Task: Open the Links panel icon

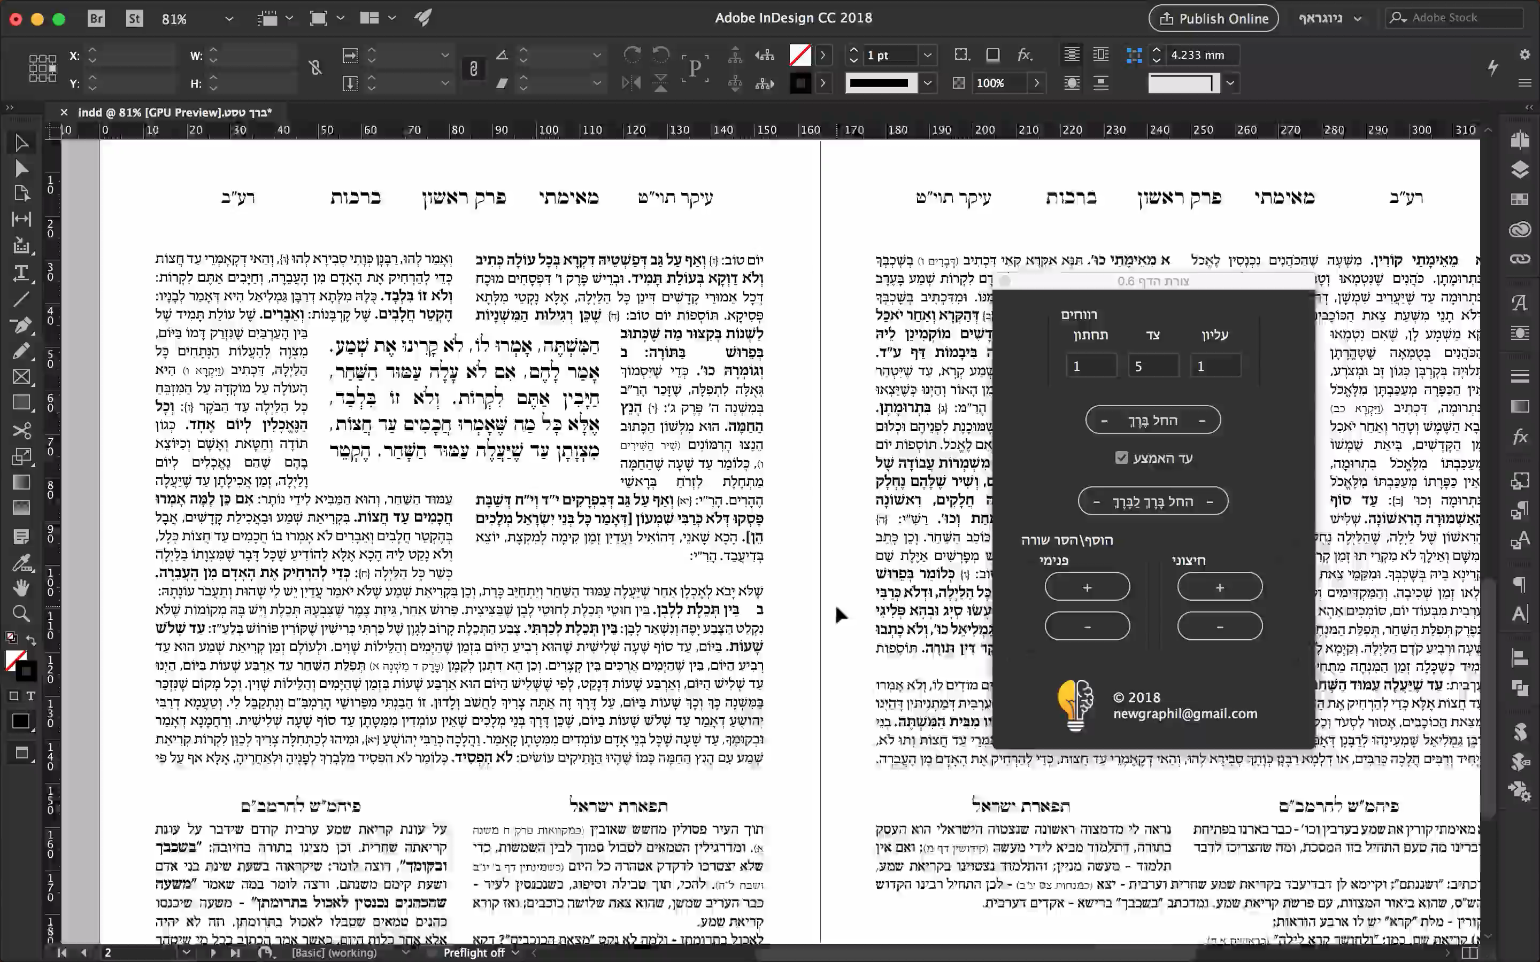Action: pos(1521,259)
